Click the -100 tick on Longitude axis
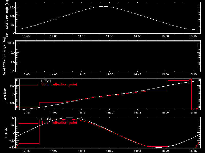205x153 pixels. [x=11, y=103]
